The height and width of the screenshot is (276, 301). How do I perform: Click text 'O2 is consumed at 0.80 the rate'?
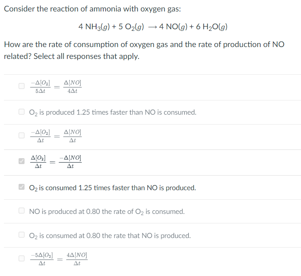pos(110,236)
